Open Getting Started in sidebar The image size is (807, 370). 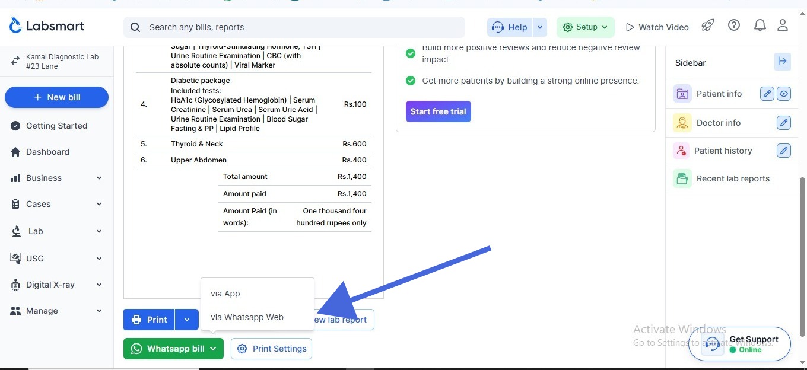(56, 126)
